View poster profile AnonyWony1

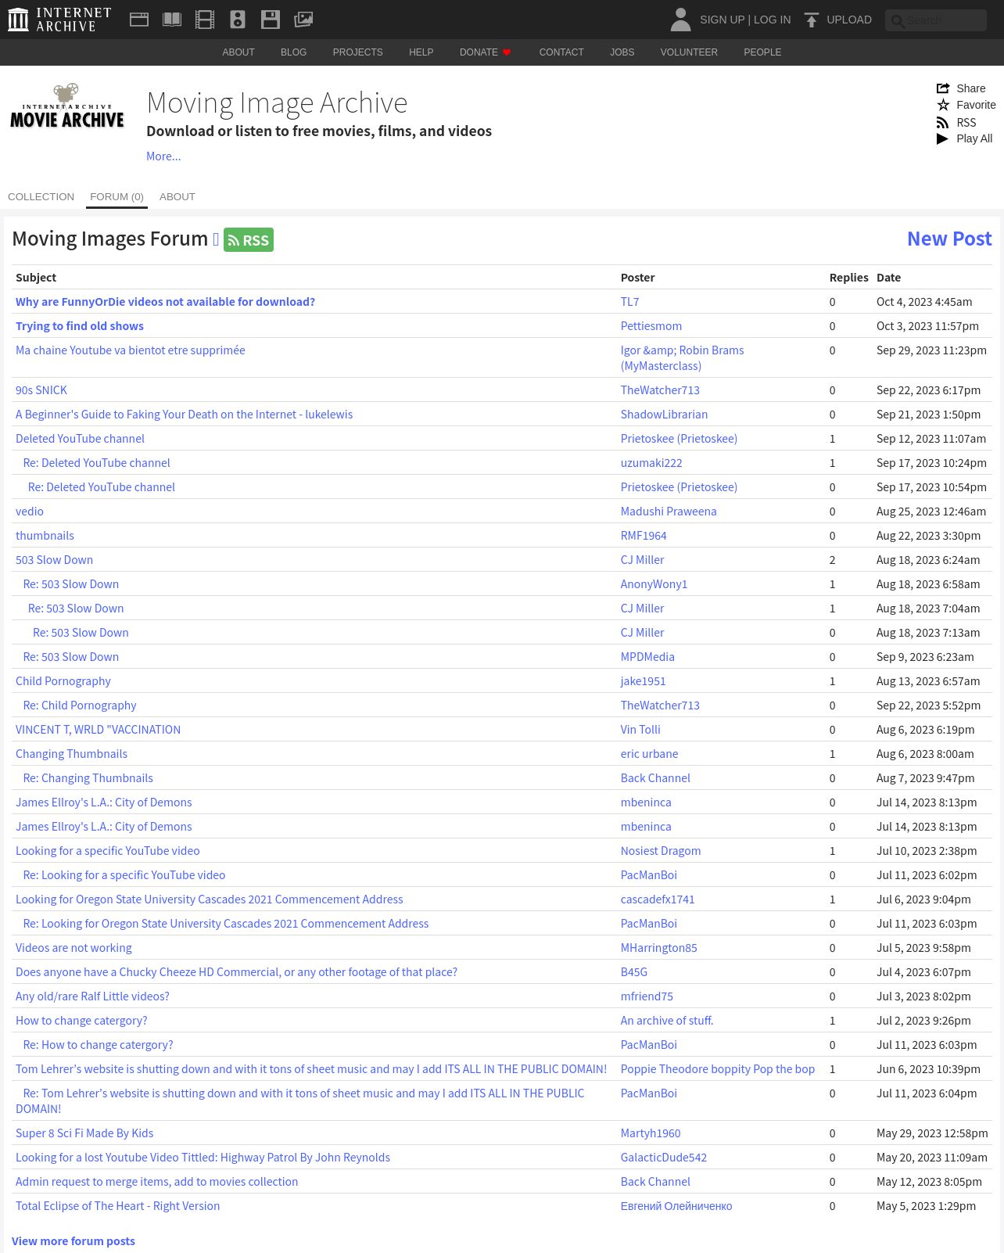[654, 584]
